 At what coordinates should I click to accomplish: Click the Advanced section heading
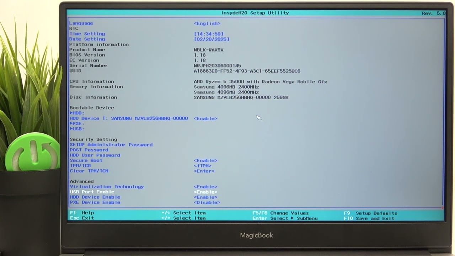point(82,181)
